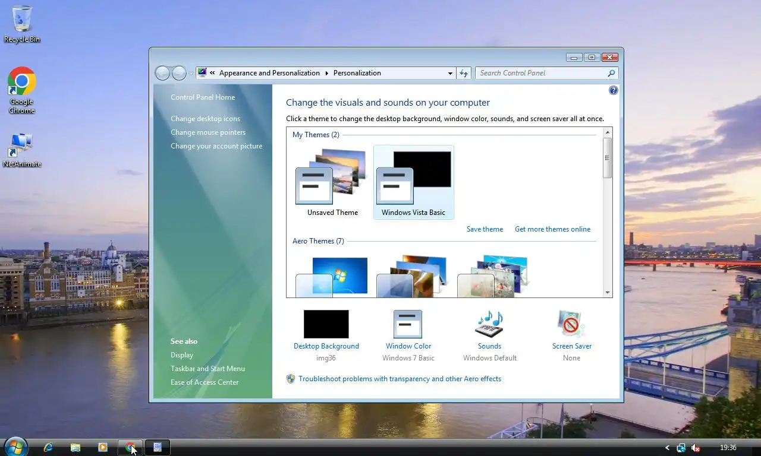This screenshot has width=761, height=456.
Task: Switch to Chrome on the taskbar
Action: pyautogui.click(x=130, y=448)
